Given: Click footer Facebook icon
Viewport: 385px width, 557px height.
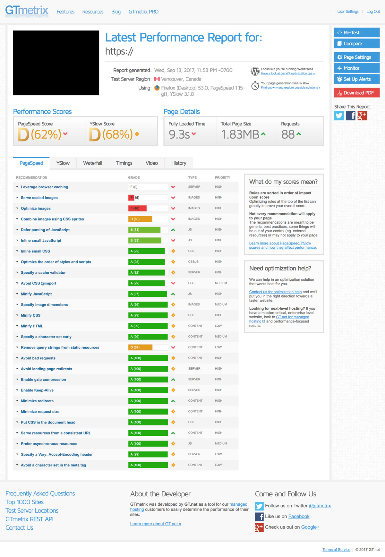Looking at the screenshot, I should click(259, 517).
